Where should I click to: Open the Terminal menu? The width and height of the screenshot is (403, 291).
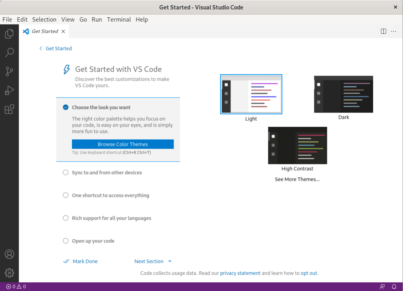click(x=119, y=19)
